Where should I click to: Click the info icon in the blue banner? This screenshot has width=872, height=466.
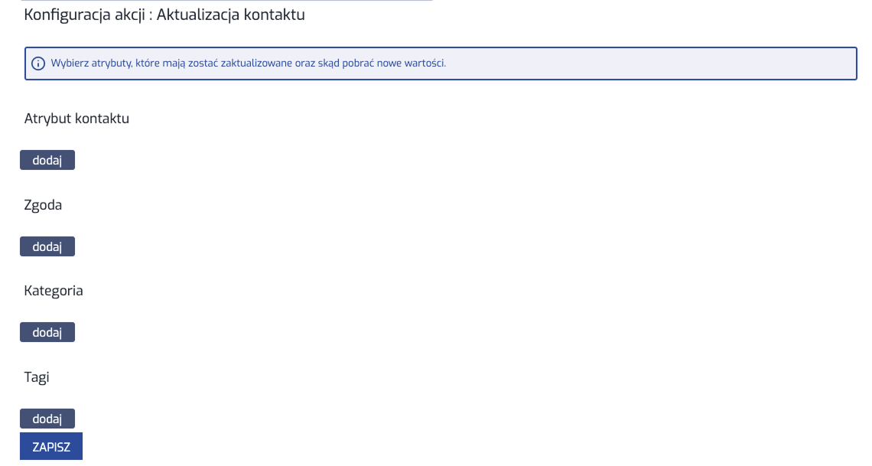point(38,64)
